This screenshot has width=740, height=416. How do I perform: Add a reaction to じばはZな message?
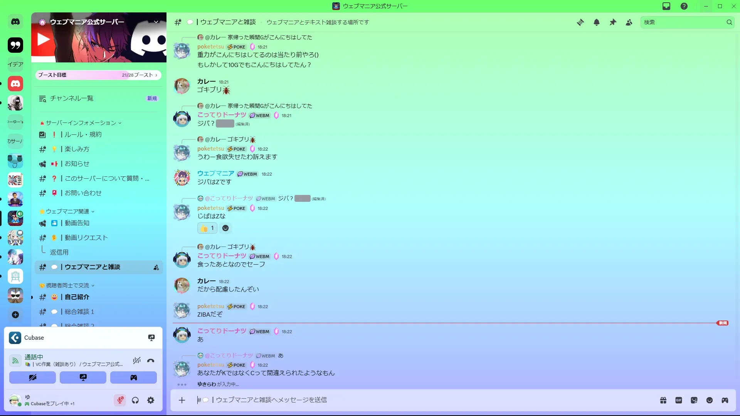click(225, 228)
